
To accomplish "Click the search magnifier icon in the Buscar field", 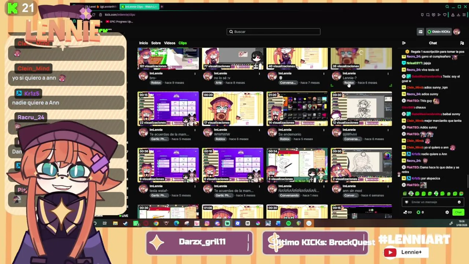I will pyautogui.click(x=231, y=32).
